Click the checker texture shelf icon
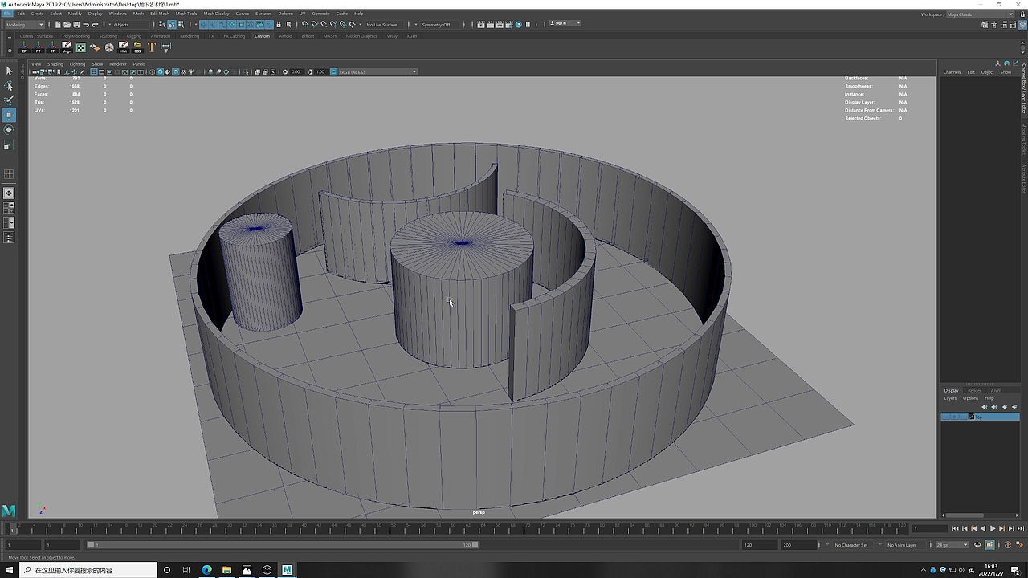 [x=80, y=47]
